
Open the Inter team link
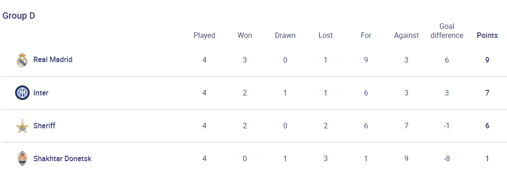click(41, 93)
